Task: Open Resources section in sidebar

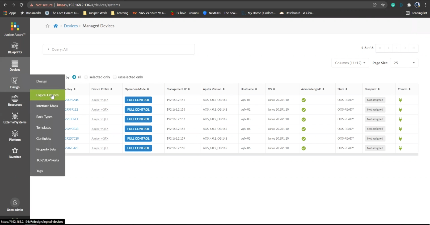Action: click(x=15, y=101)
